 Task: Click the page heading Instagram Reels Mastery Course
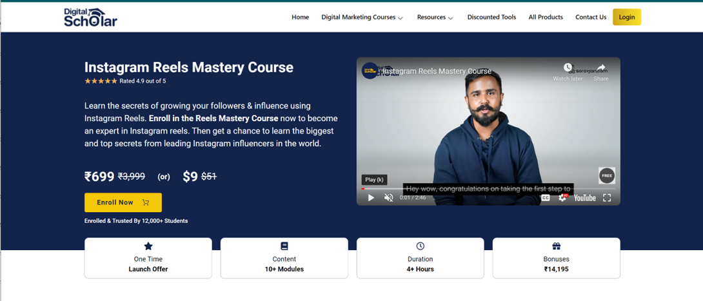click(x=189, y=68)
